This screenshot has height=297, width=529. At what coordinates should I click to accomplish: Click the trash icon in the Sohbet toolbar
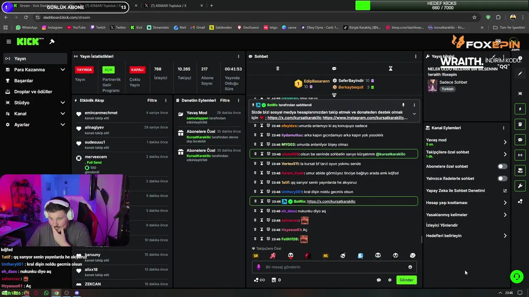click(x=278, y=68)
